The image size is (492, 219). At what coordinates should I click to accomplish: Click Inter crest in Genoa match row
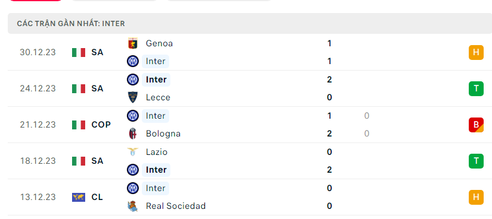point(133,61)
